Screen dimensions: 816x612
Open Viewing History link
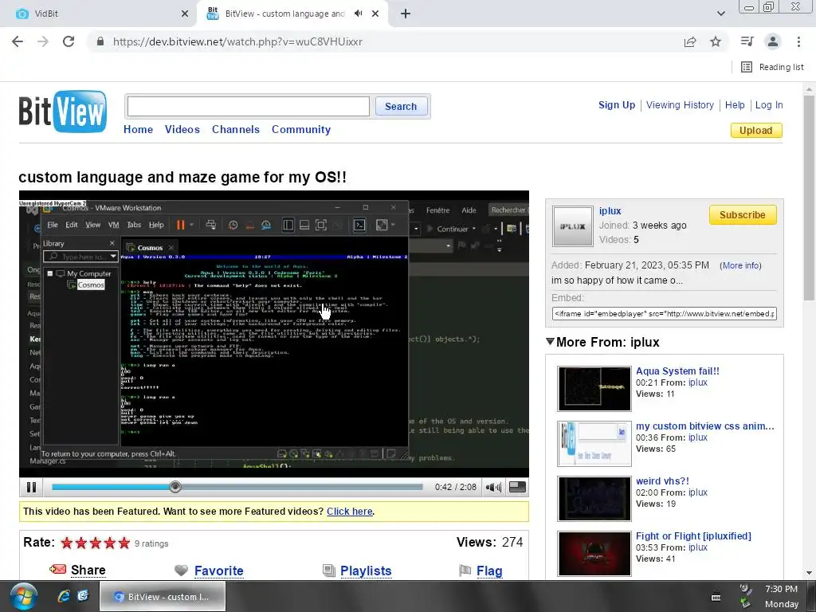[681, 105]
